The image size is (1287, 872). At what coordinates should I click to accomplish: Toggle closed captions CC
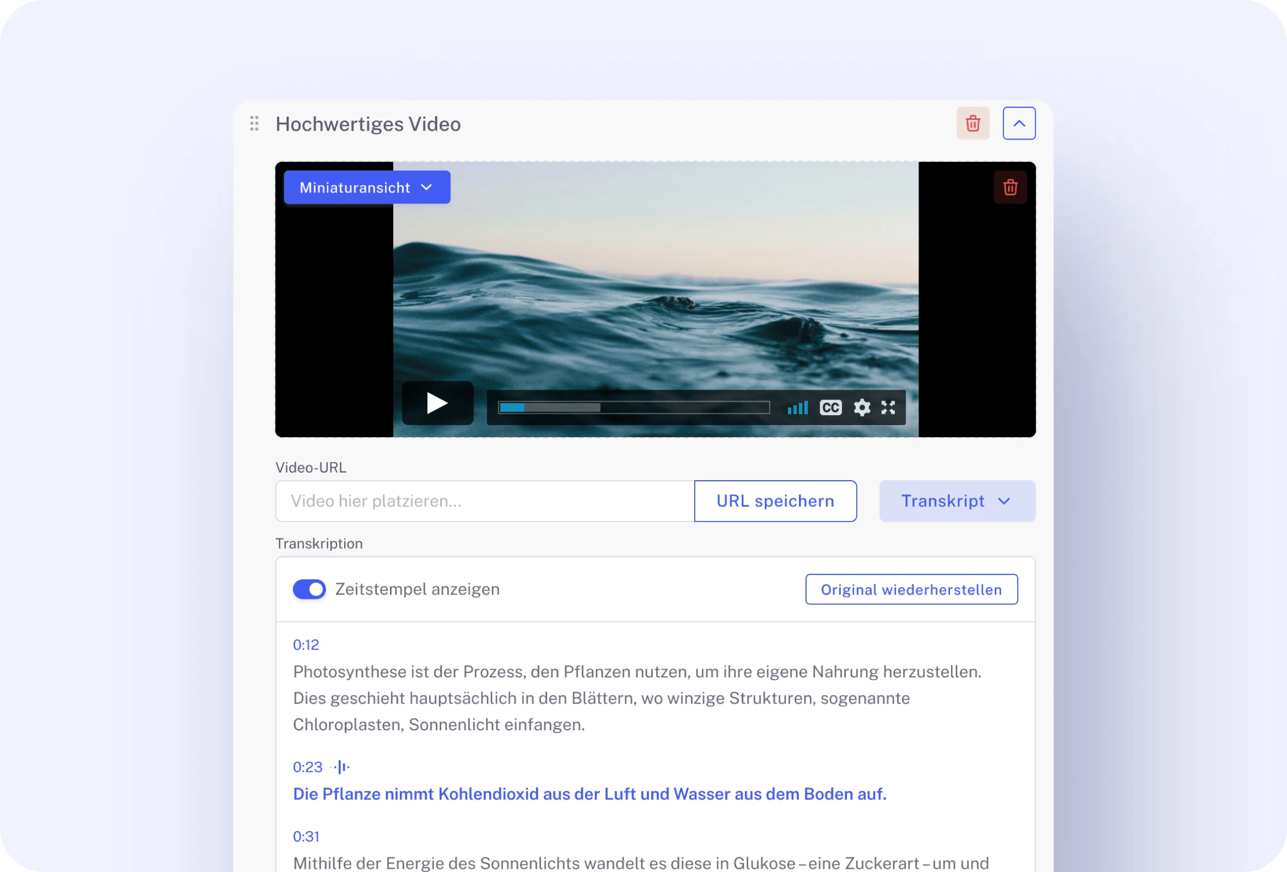point(830,408)
